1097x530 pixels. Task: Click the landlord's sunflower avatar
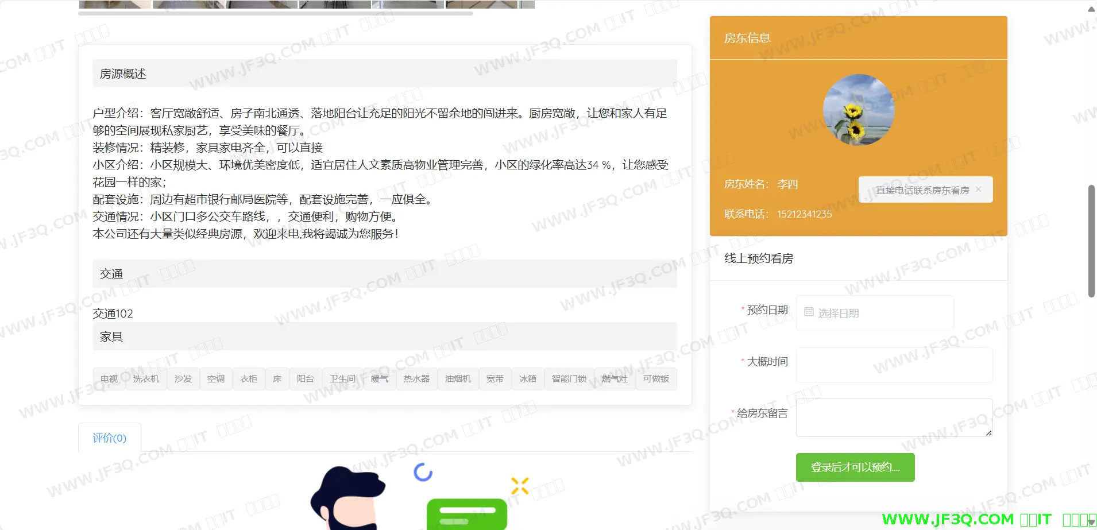pyautogui.click(x=858, y=110)
